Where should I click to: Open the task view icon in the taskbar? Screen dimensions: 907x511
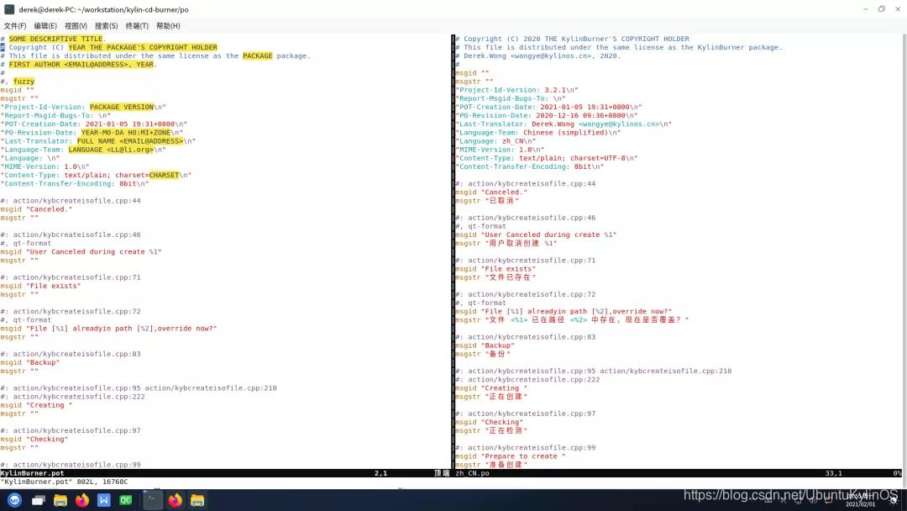click(x=38, y=500)
